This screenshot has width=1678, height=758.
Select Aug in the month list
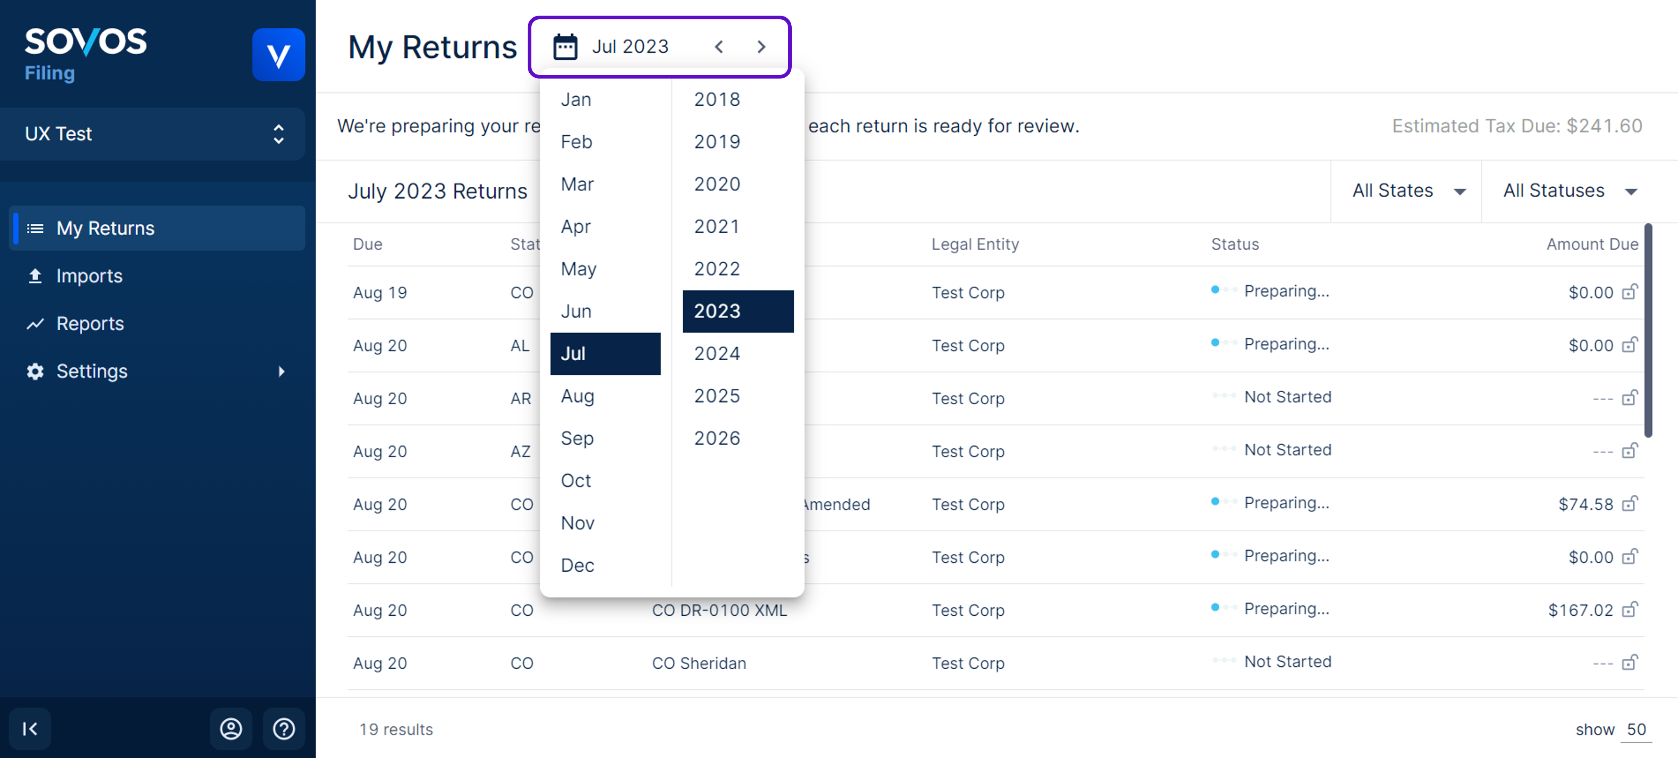tap(577, 396)
